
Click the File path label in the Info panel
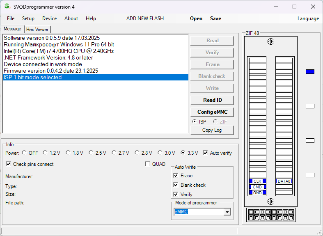15,203
